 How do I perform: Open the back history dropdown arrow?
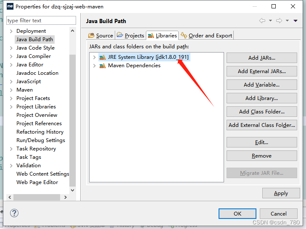click(x=271, y=21)
